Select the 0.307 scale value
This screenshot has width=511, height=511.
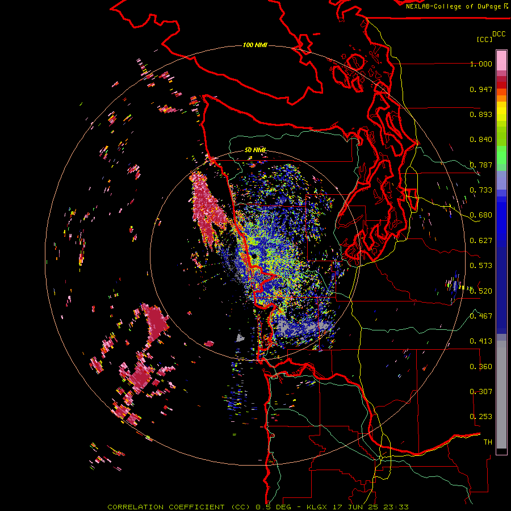481,392
